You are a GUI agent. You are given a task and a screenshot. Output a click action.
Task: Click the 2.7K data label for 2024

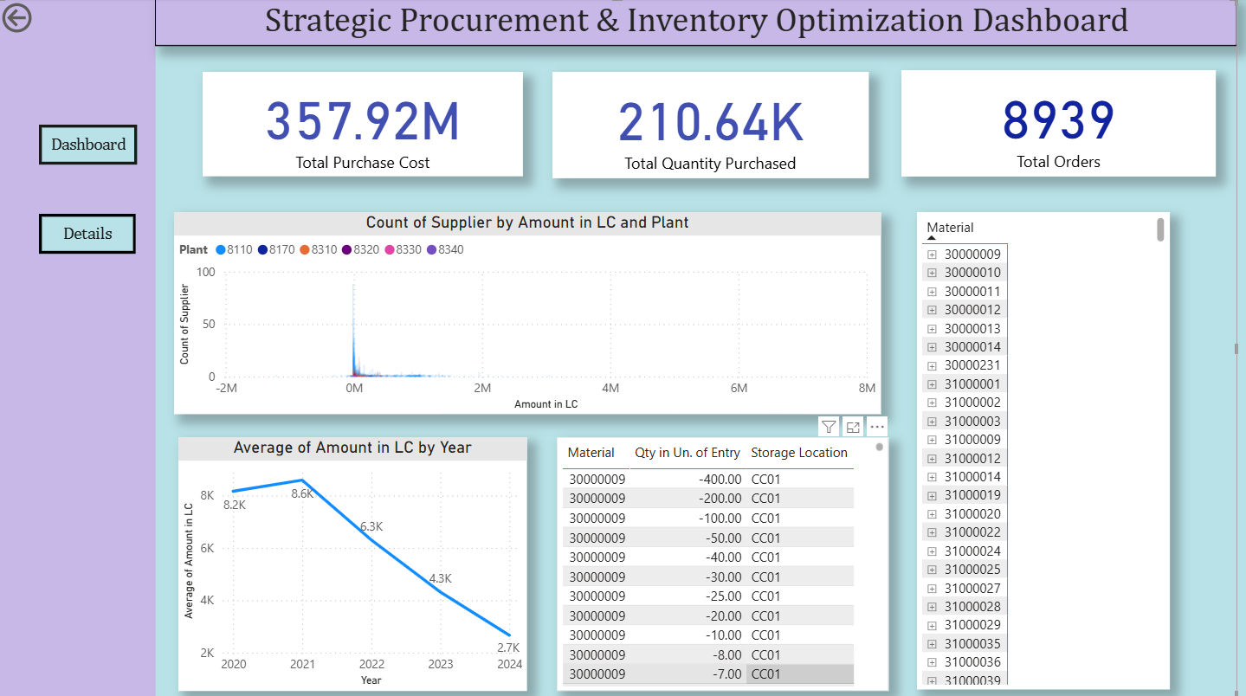[508, 648]
